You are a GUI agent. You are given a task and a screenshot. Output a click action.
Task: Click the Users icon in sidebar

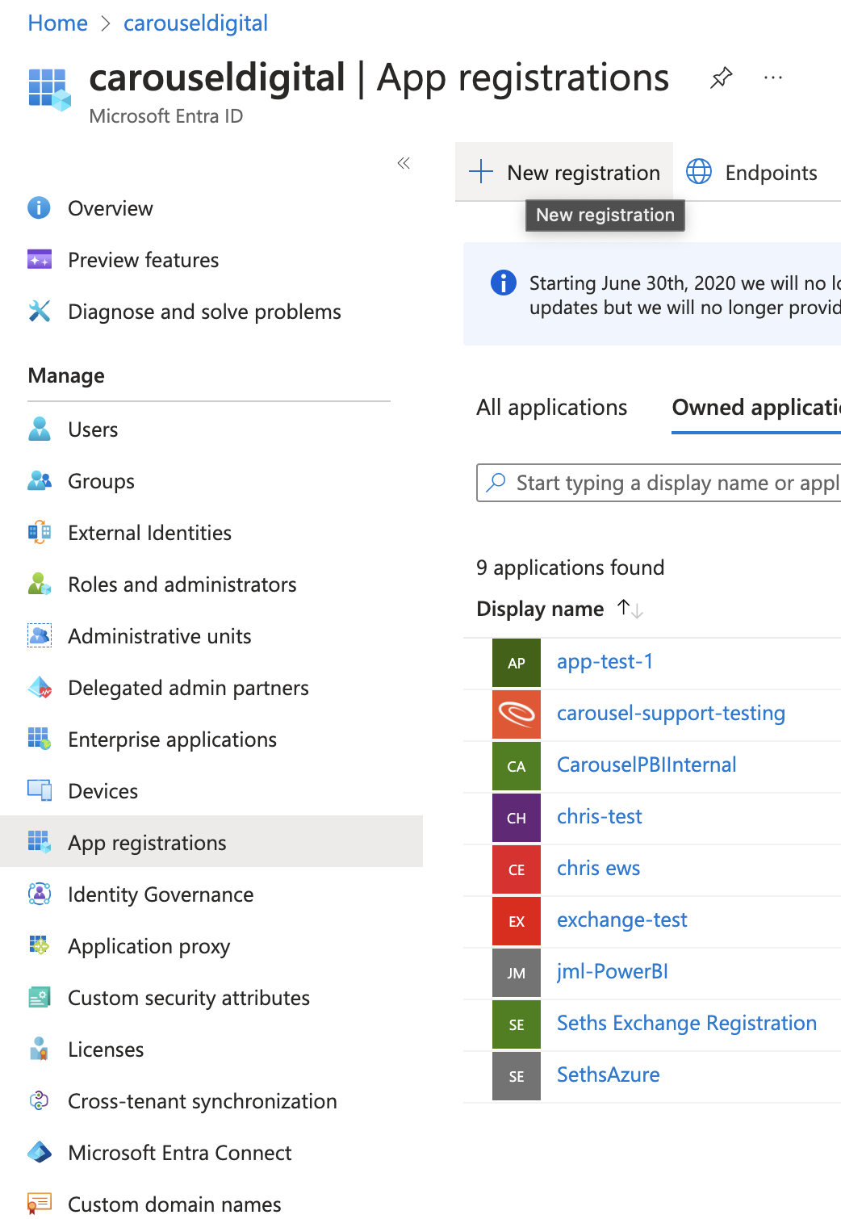coord(39,429)
